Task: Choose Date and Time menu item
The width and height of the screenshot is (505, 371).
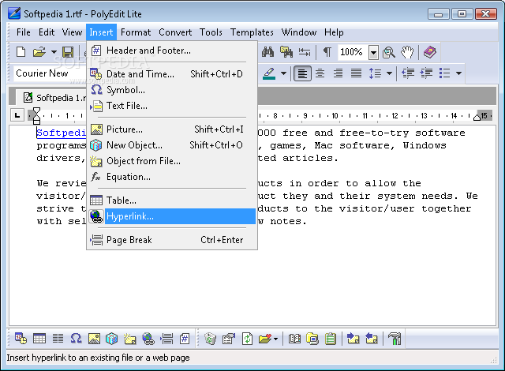Action: [172, 74]
